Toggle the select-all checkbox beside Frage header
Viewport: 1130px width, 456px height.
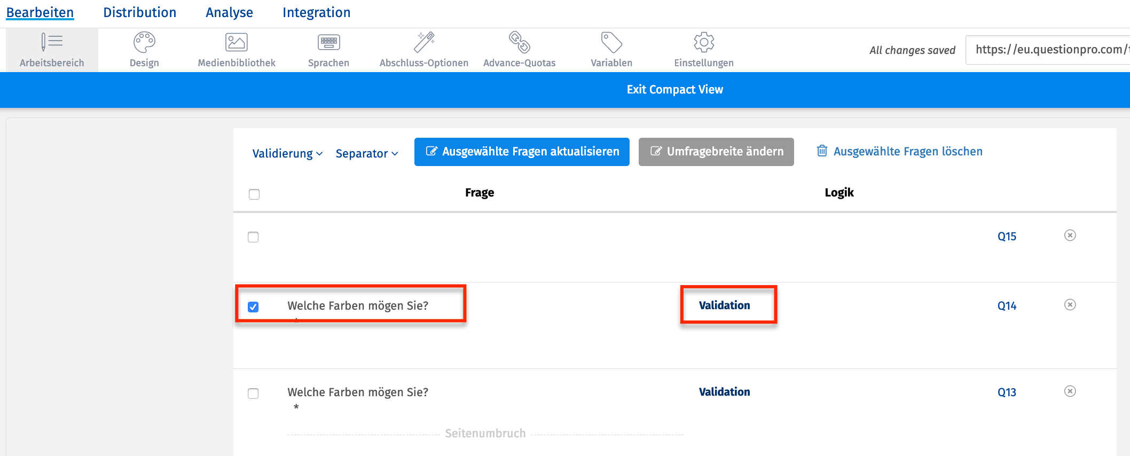(254, 194)
